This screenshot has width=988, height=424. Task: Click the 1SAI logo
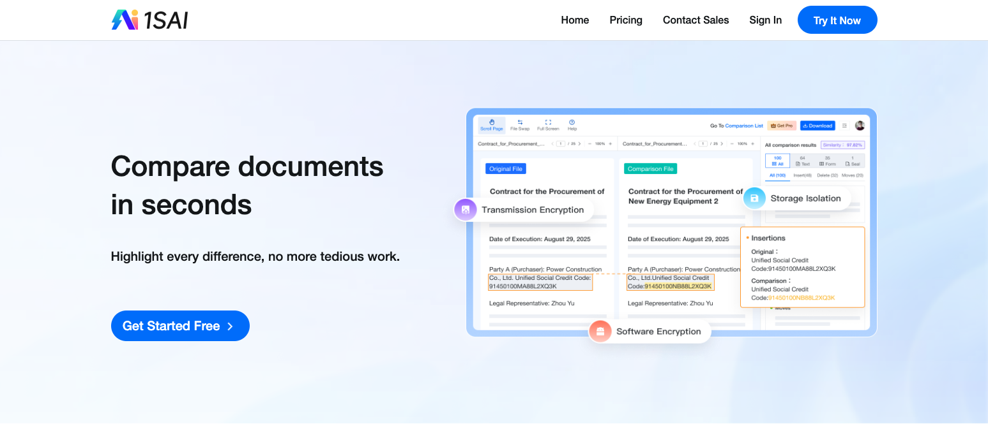tap(149, 20)
